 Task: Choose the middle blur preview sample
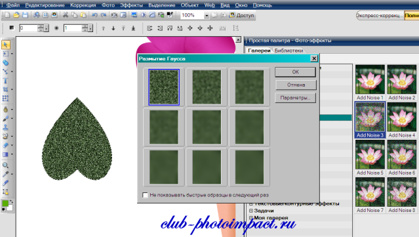207,127
